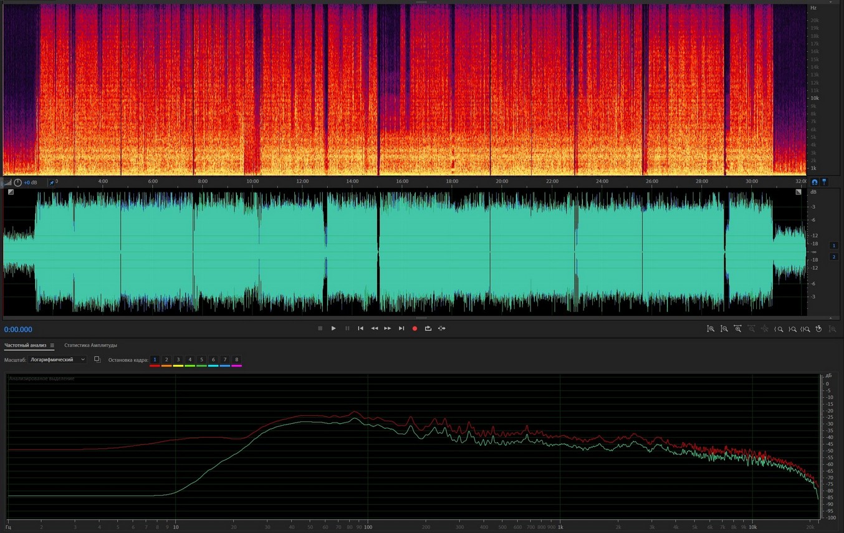Jump to the previous marker
844x533 pixels.
click(x=360, y=329)
